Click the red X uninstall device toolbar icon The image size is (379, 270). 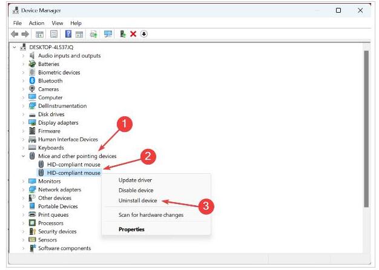(x=133, y=34)
